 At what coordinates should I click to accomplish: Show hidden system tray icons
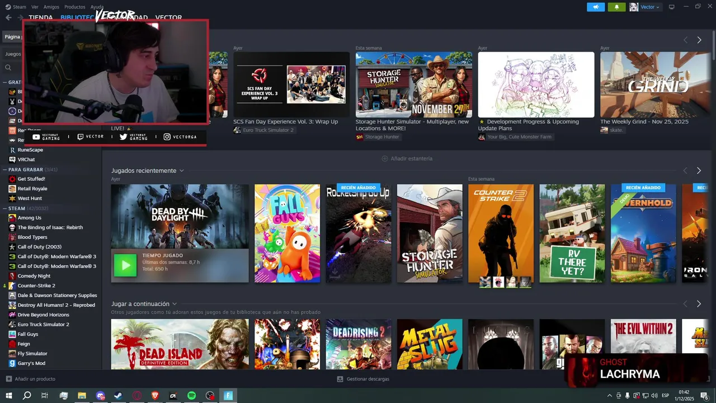point(610,396)
